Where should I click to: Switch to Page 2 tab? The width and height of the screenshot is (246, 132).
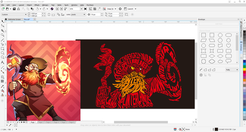(x=41, y=122)
